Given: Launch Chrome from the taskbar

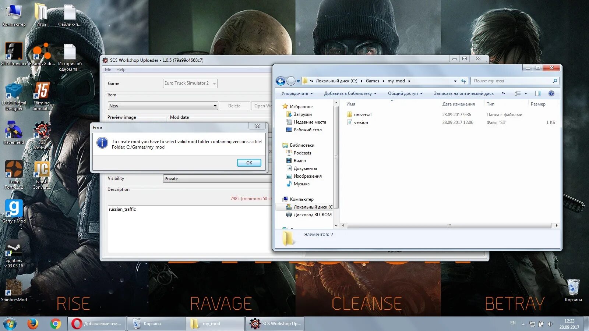Looking at the screenshot, I should pos(56,324).
